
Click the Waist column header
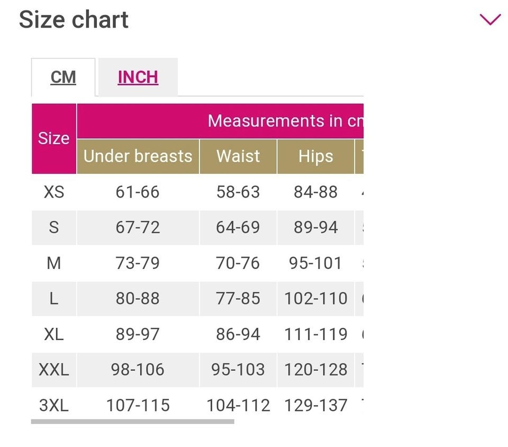[238, 156]
